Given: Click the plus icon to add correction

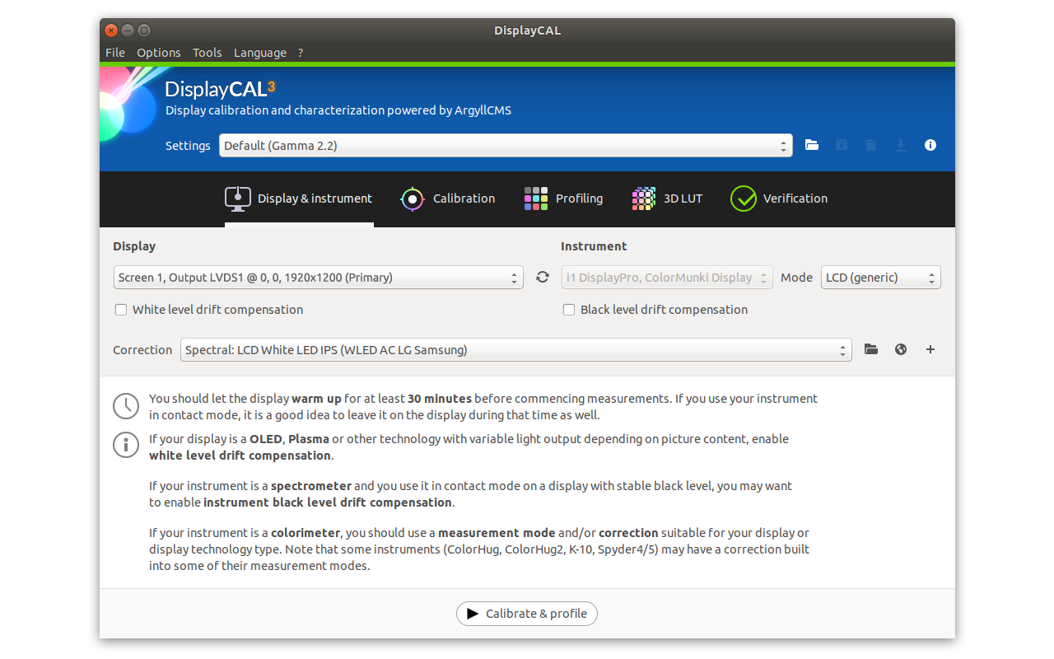Looking at the screenshot, I should point(930,349).
